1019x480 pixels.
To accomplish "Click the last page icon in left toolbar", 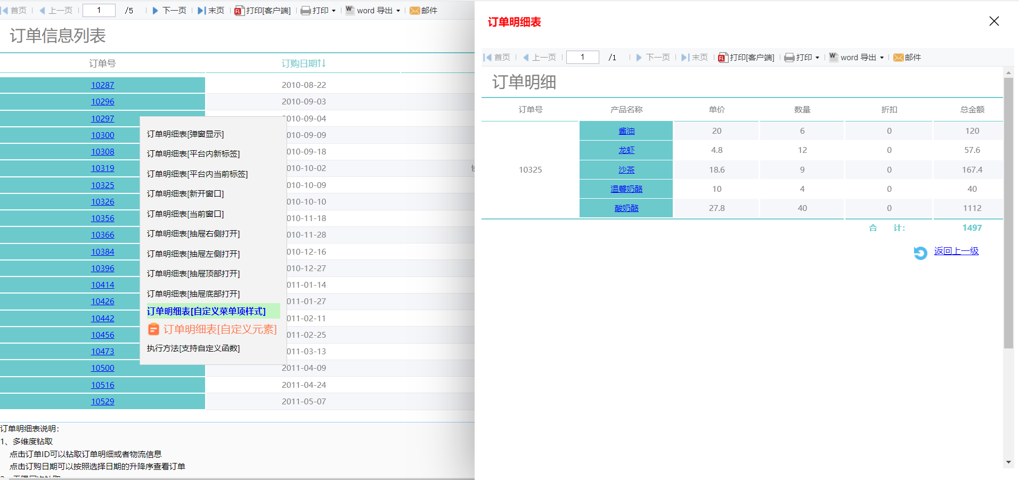I will [201, 11].
